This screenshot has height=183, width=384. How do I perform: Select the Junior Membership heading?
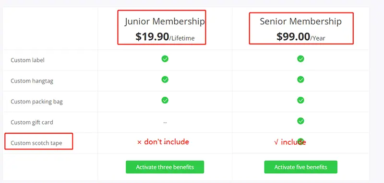click(x=165, y=22)
